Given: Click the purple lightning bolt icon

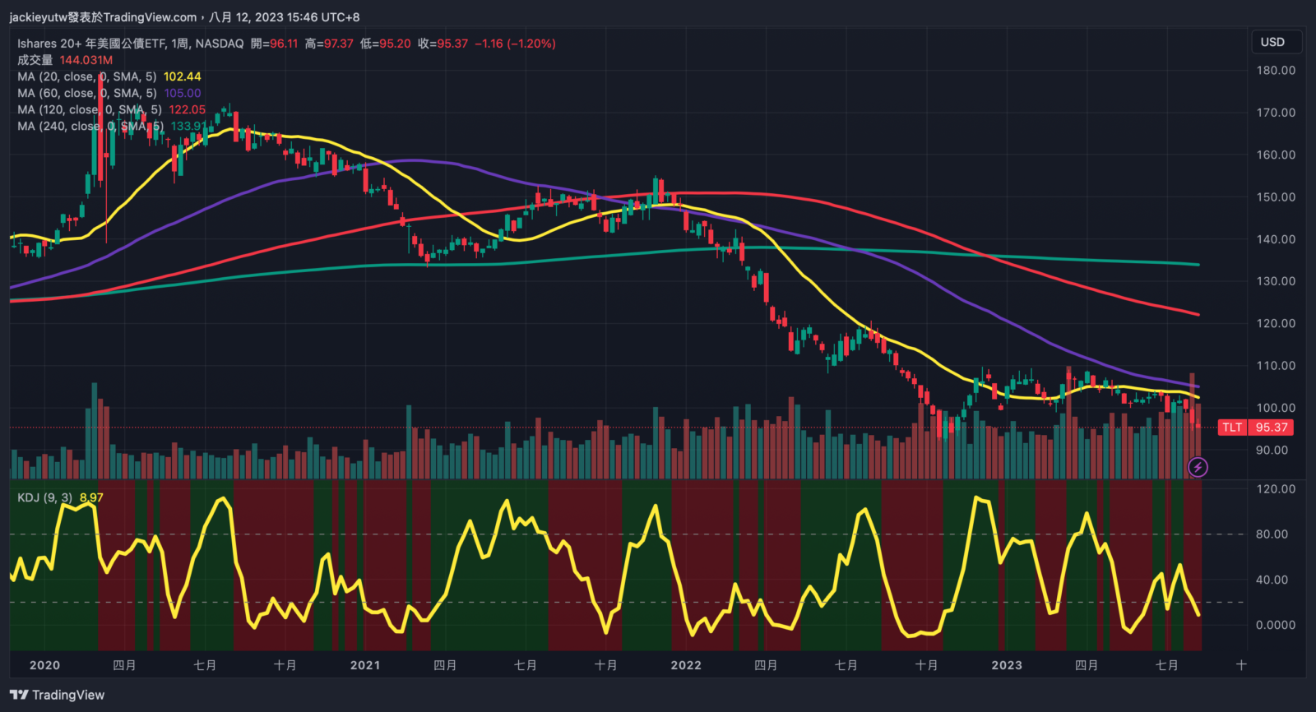Looking at the screenshot, I should tap(1198, 467).
